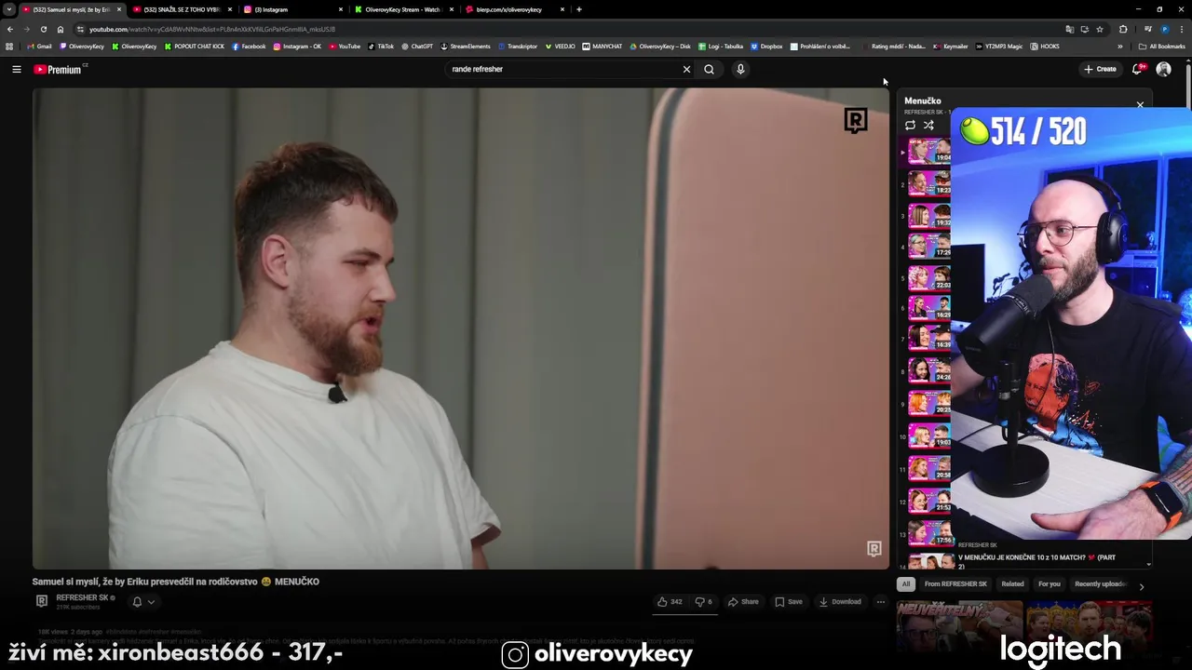Go to browser home page

pyautogui.click(x=61, y=29)
